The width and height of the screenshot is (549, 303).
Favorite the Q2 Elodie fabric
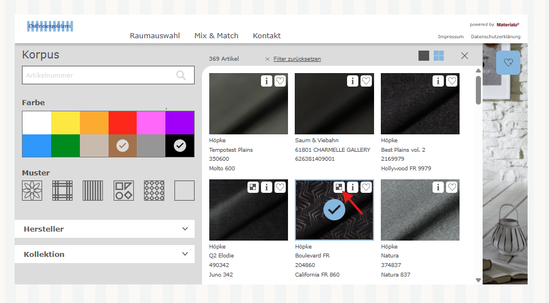(x=280, y=187)
